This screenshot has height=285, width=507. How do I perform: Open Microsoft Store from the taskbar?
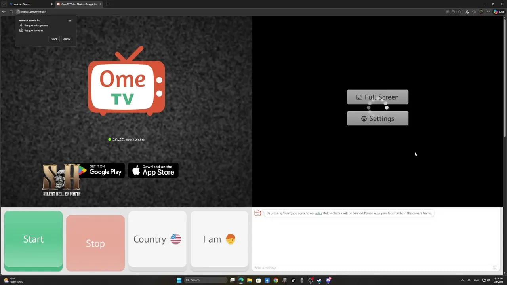click(258, 280)
